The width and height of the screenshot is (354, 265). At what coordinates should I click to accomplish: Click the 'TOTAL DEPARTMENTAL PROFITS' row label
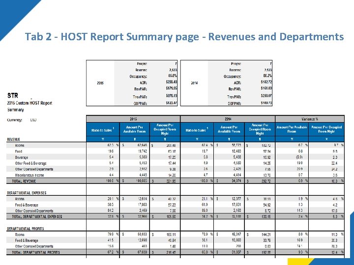[x=36, y=252]
